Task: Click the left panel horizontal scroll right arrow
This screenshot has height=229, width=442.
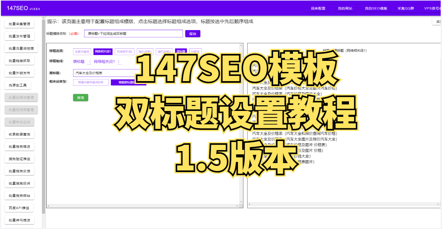Action: pos(238,206)
